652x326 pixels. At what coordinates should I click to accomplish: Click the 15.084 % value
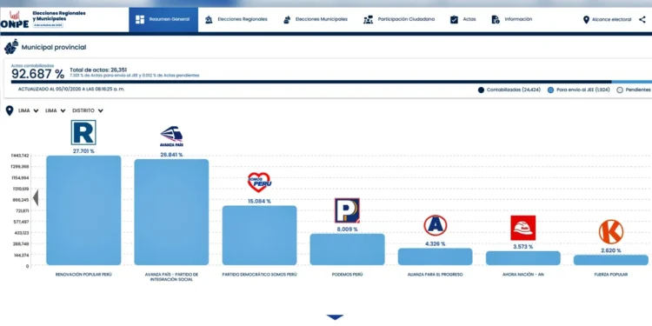259,202
